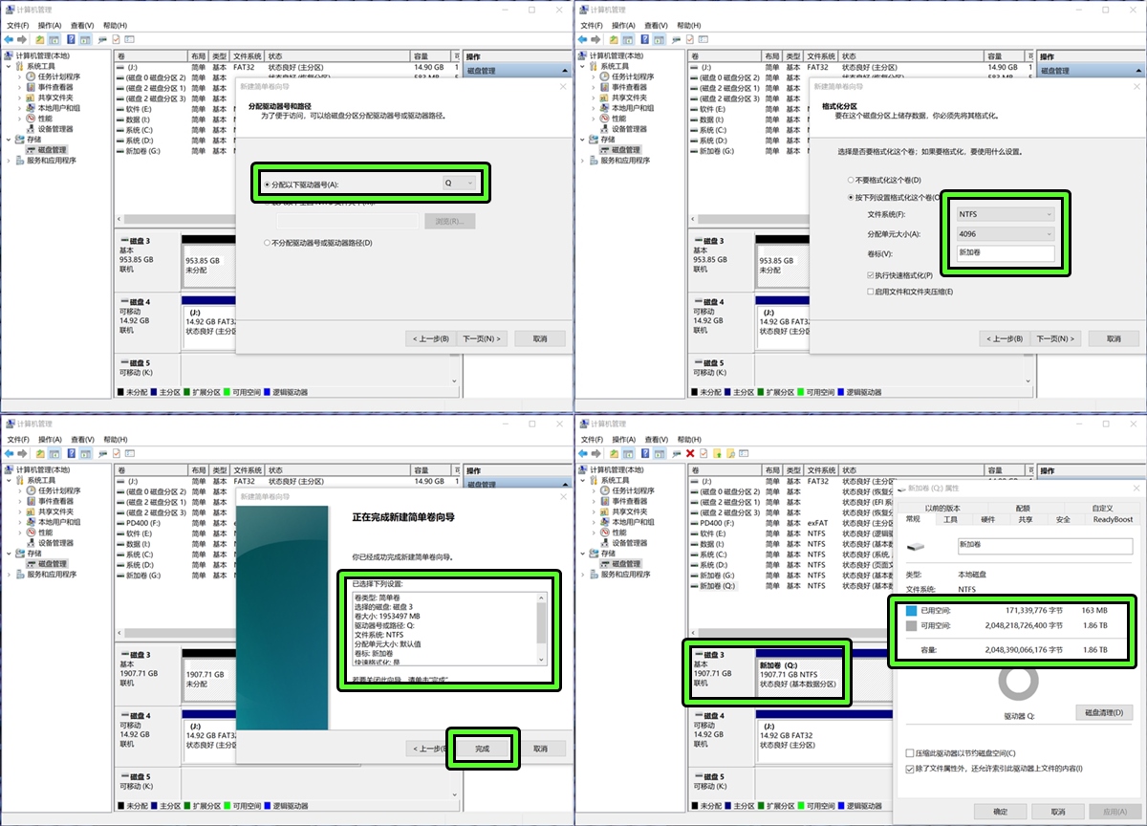Expand the 分配单元大小 4096 dropdown
The height and width of the screenshot is (826, 1147).
click(x=1006, y=233)
